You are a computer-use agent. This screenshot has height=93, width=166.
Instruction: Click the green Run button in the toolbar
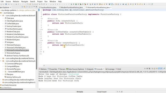tap(76, 4)
